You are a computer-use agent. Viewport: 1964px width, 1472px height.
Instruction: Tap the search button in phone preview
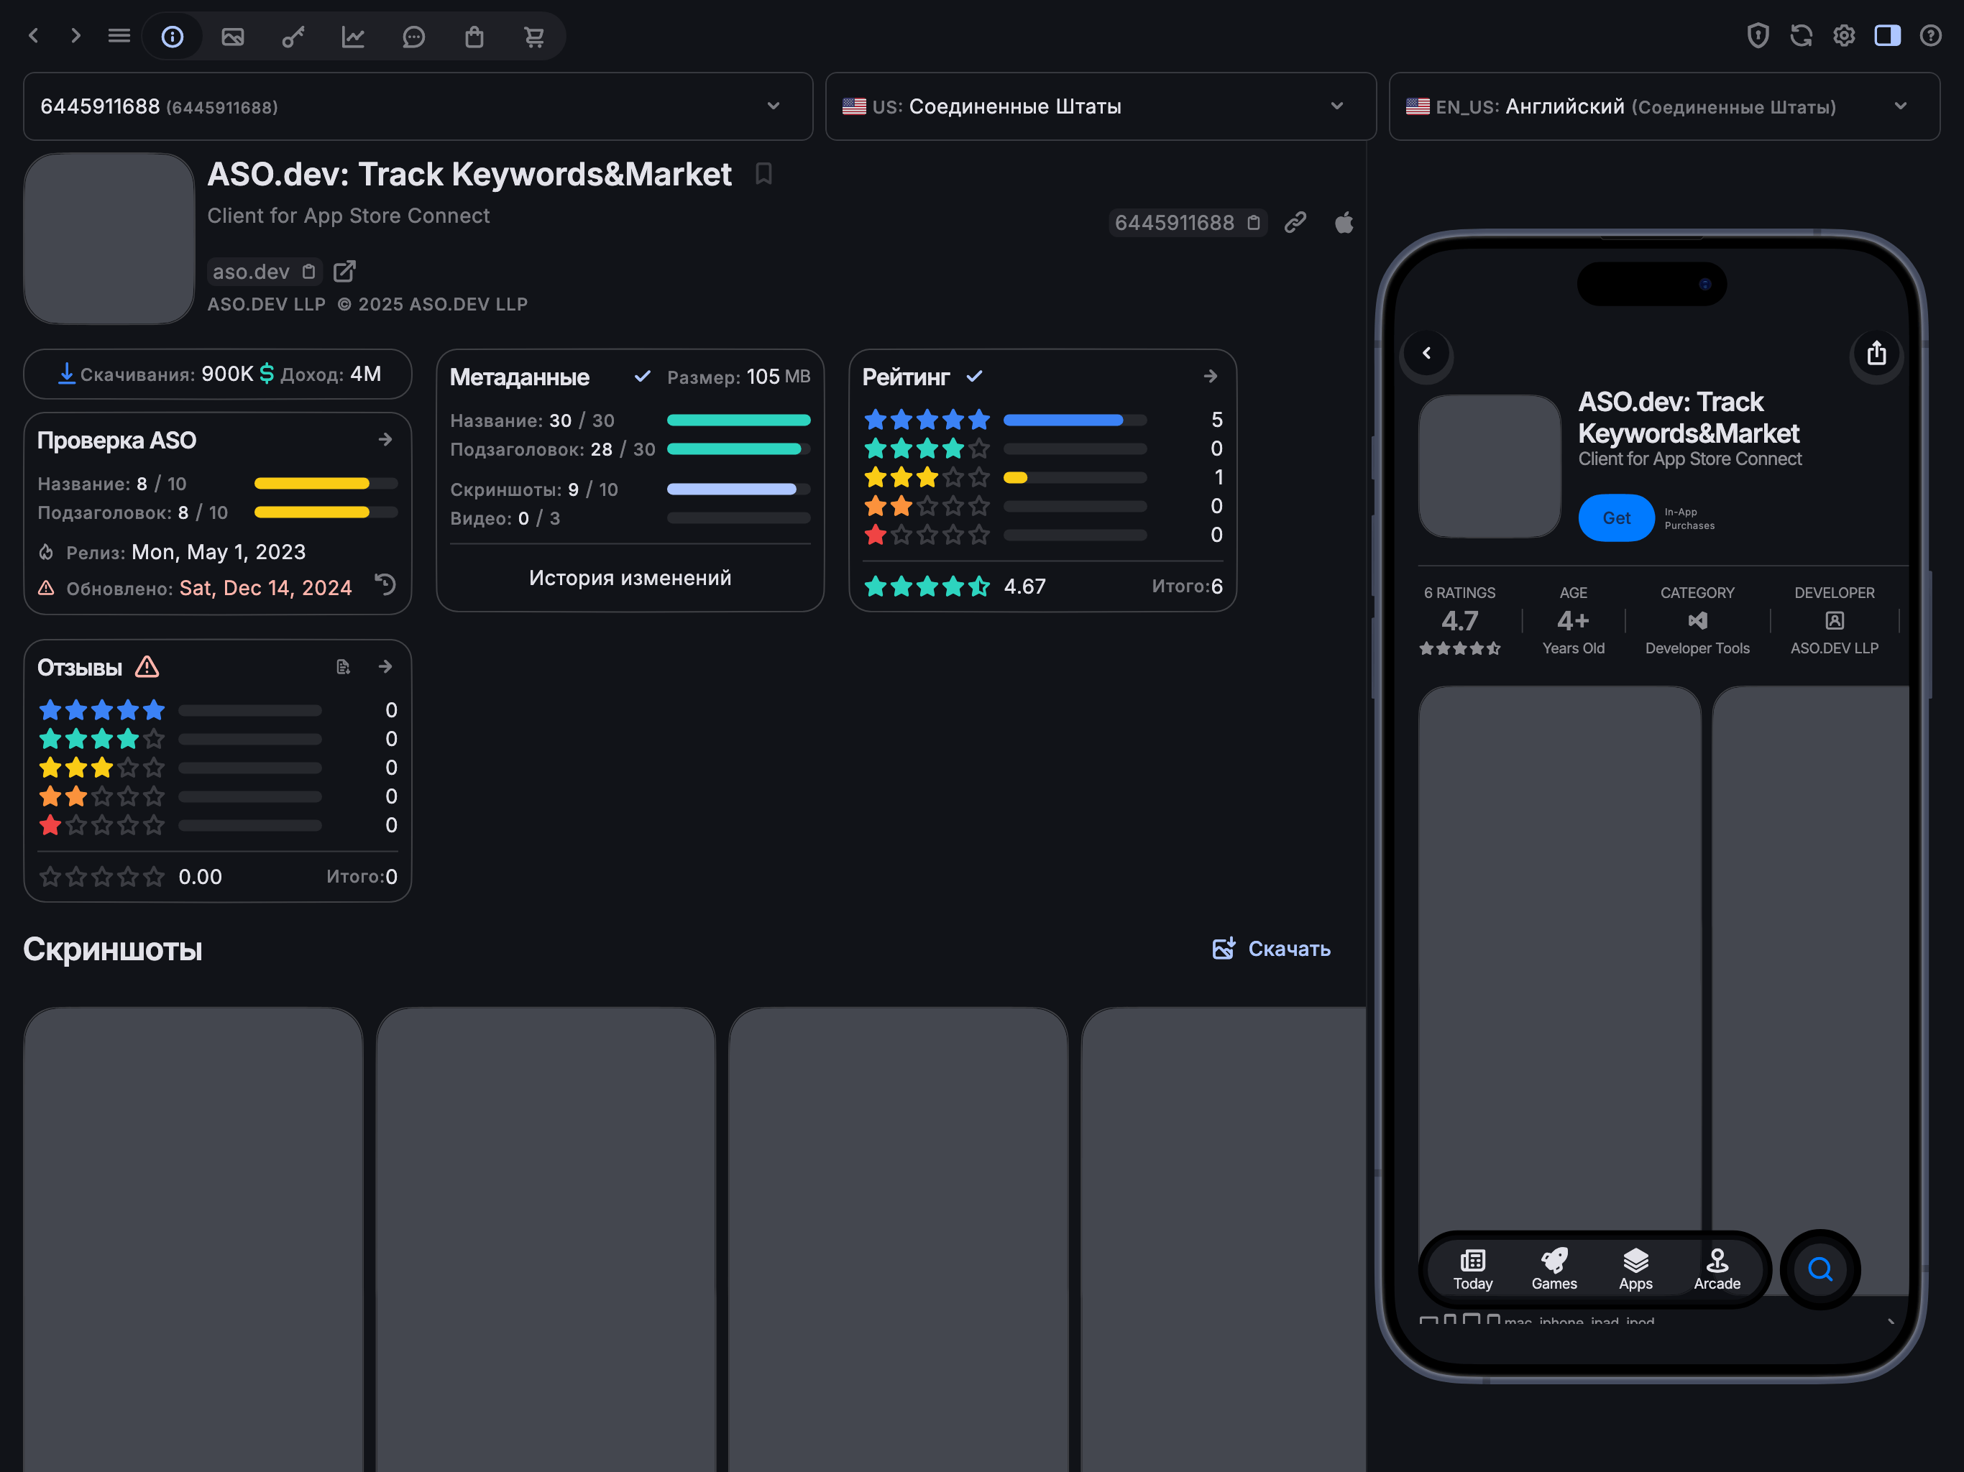point(1820,1269)
